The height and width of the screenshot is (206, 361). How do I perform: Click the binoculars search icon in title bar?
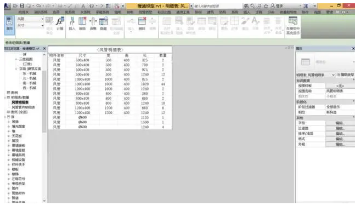click(x=246, y=6)
